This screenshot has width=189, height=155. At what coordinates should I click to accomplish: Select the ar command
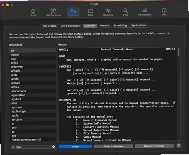33,124
